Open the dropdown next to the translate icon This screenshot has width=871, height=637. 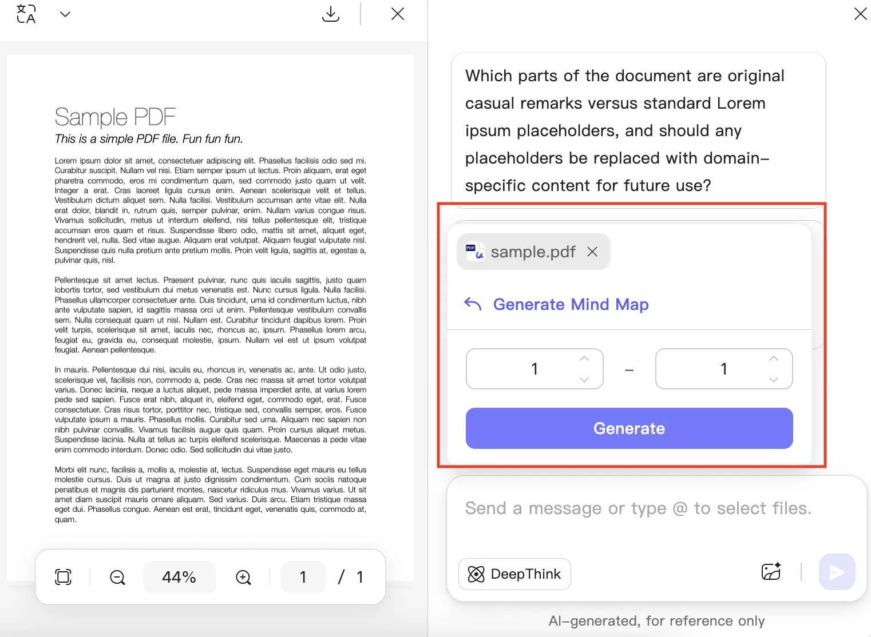65,14
